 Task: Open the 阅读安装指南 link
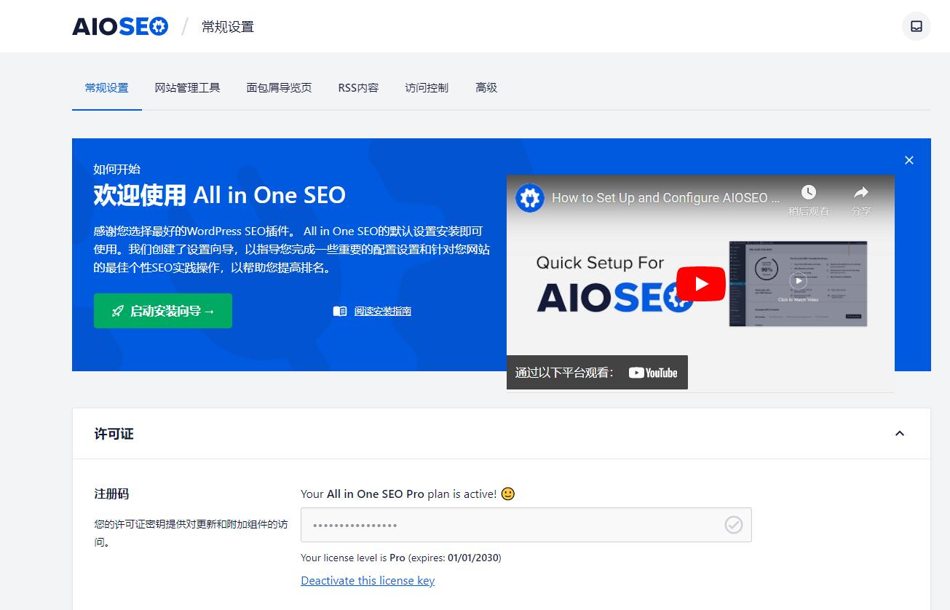click(x=383, y=312)
